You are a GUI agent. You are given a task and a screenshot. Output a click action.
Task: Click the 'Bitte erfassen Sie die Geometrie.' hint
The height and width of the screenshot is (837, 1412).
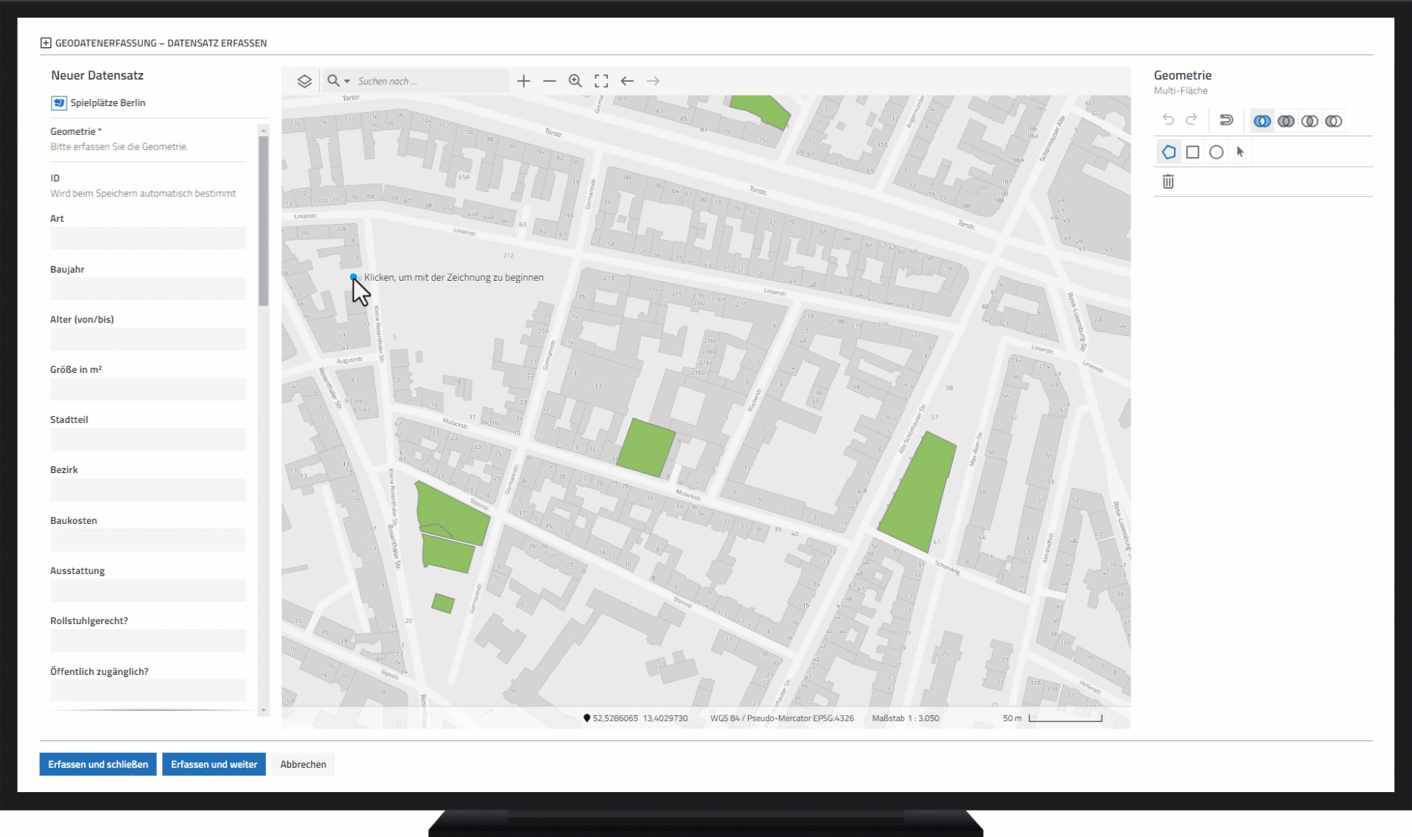point(119,147)
